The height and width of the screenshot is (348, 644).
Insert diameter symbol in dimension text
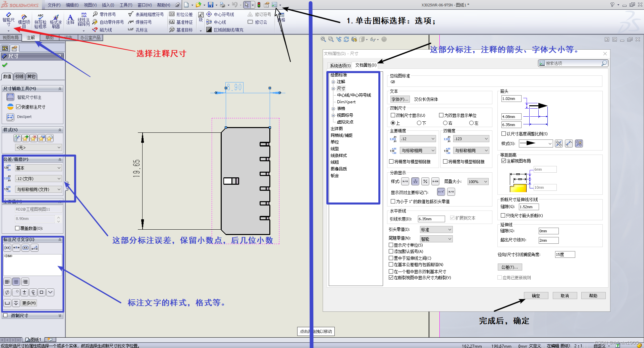tap(7, 292)
